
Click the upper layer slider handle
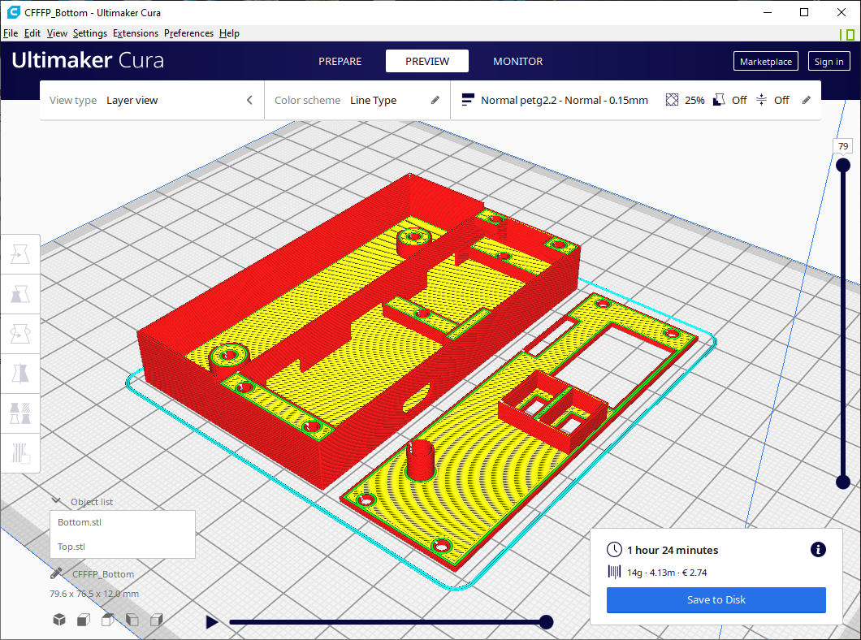click(843, 165)
